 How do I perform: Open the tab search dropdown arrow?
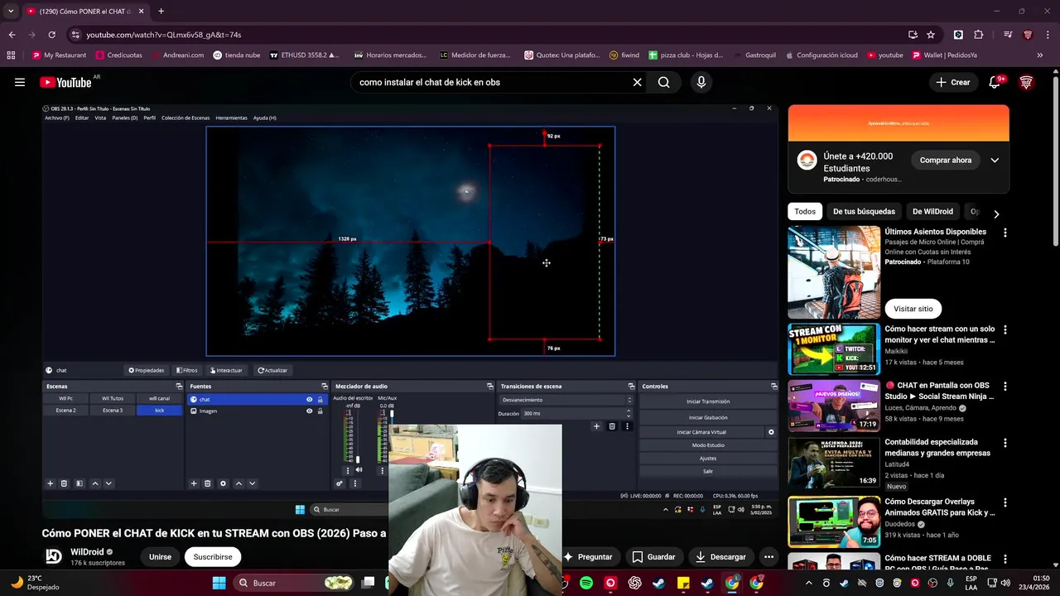(x=10, y=12)
